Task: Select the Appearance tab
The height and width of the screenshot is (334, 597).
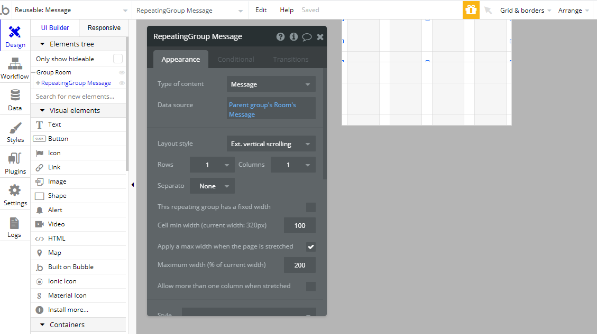Action: (x=181, y=59)
